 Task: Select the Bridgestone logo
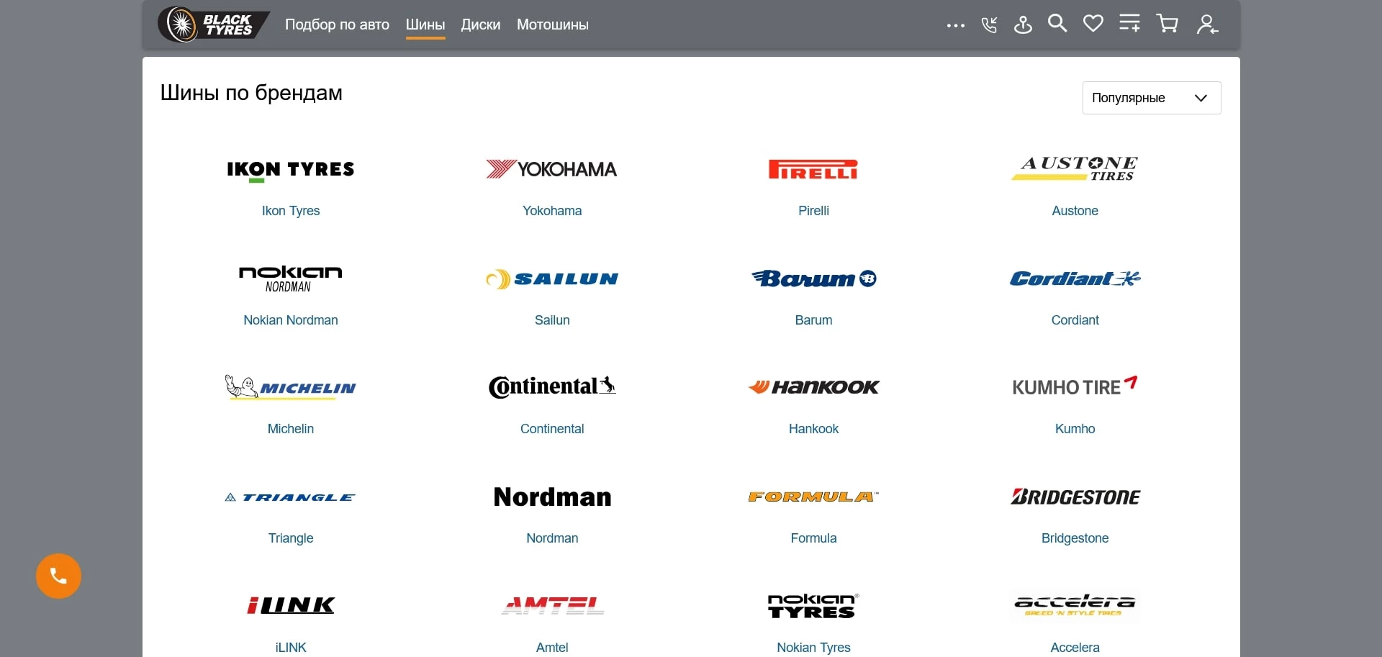pyautogui.click(x=1075, y=497)
